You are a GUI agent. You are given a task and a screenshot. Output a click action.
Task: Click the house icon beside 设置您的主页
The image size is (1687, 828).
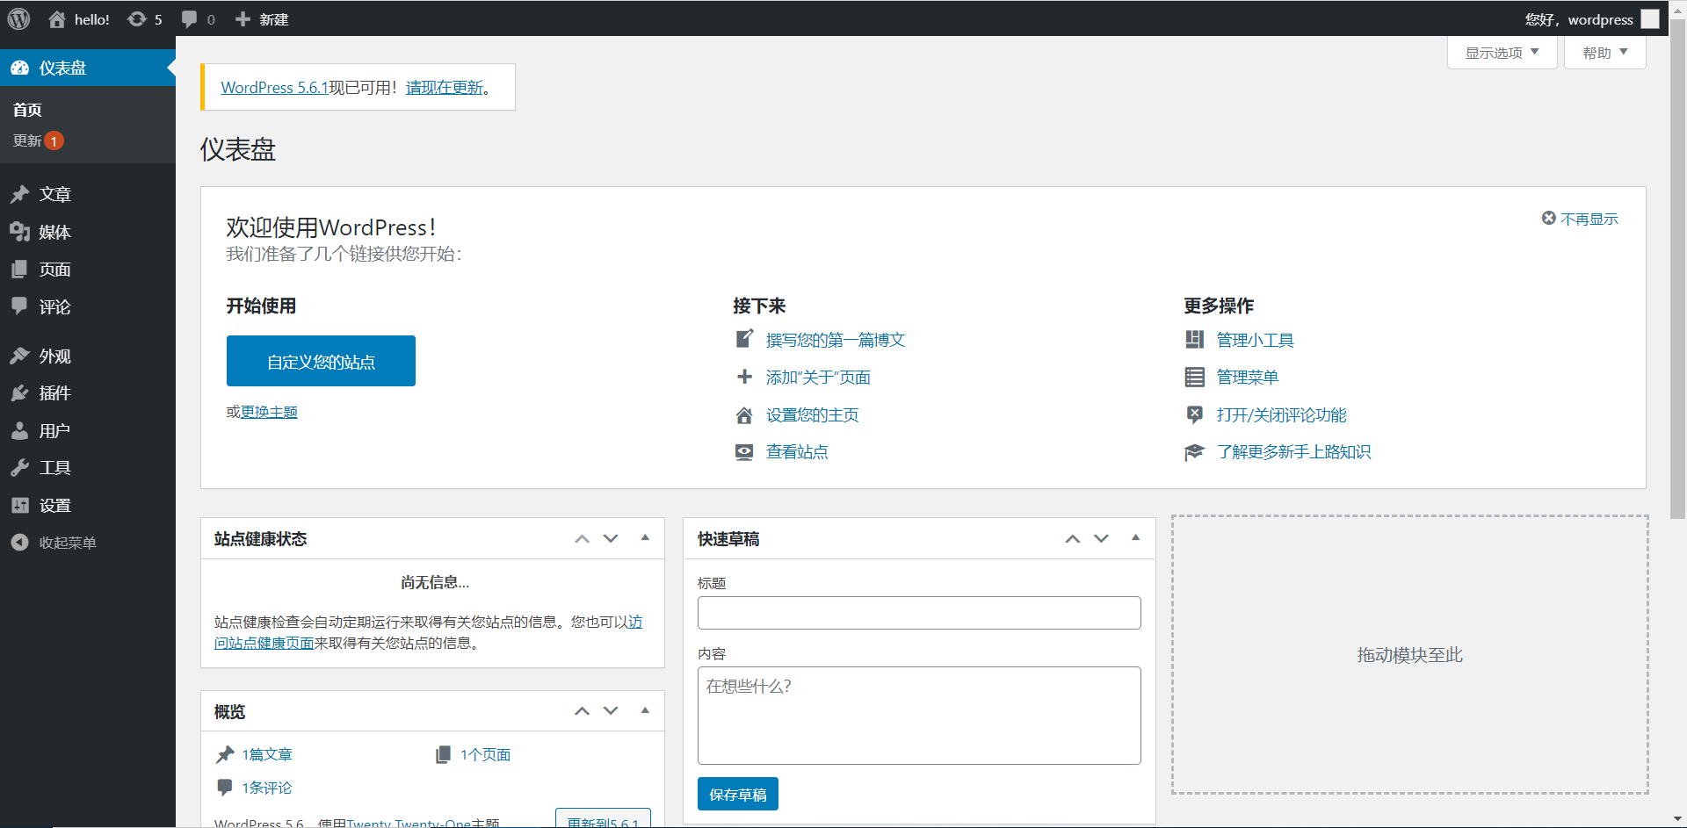744,414
